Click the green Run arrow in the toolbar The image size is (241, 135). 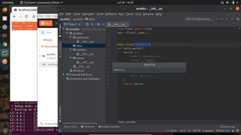coord(217,19)
